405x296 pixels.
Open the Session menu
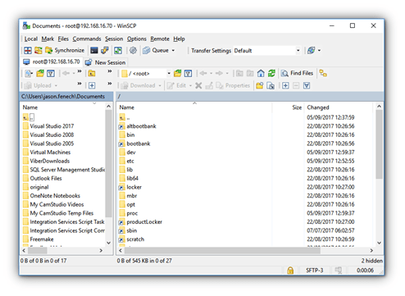(114, 39)
